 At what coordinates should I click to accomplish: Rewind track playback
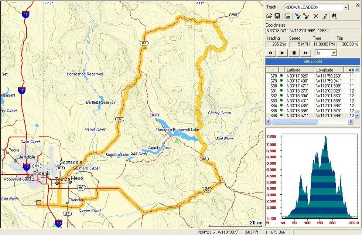coord(270,53)
